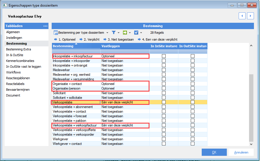Confirm with the OK button
The image size is (260, 161).
point(214,152)
